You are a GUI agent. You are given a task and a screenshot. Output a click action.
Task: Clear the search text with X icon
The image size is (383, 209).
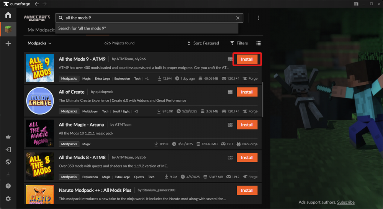point(238,18)
